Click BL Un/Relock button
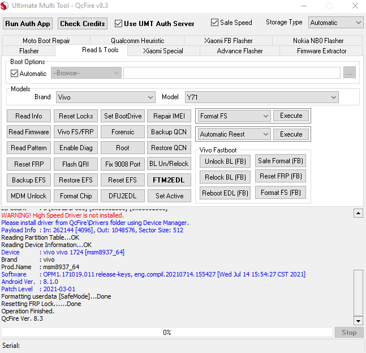The height and width of the screenshot is (353, 366). click(x=169, y=164)
